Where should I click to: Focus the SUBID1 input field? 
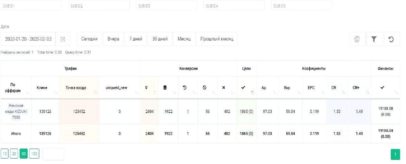coord(31,5)
